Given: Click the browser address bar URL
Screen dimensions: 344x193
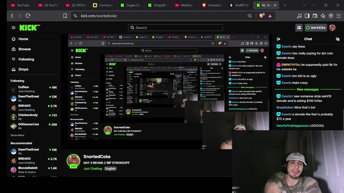Looking at the screenshot, I should tap(99, 16).
